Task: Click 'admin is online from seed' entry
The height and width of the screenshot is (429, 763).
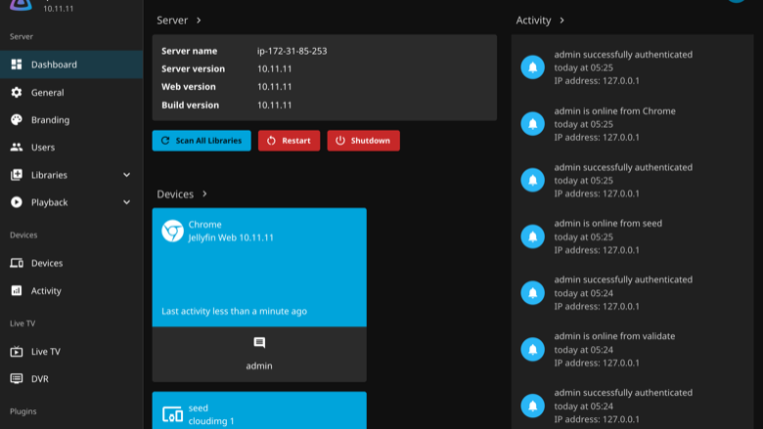Action: click(632, 236)
